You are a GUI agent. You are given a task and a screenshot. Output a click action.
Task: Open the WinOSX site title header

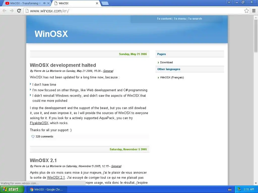coord(51,34)
